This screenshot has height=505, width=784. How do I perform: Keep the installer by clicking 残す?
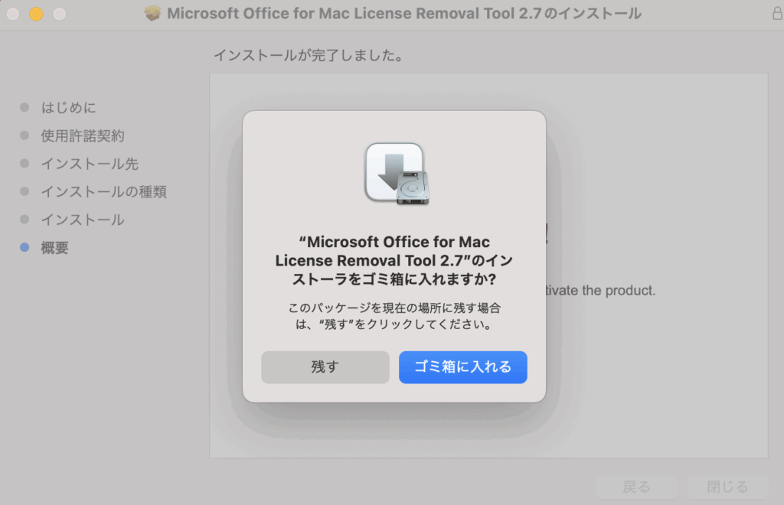point(325,367)
